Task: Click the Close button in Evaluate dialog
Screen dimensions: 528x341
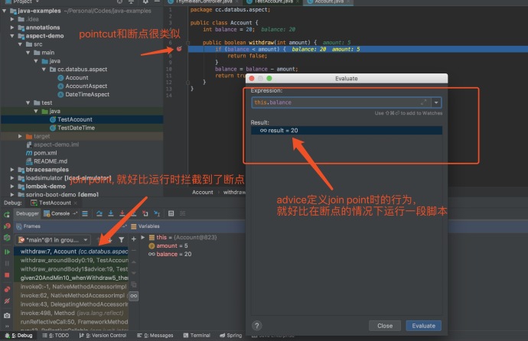Action: tap(385, 326)
